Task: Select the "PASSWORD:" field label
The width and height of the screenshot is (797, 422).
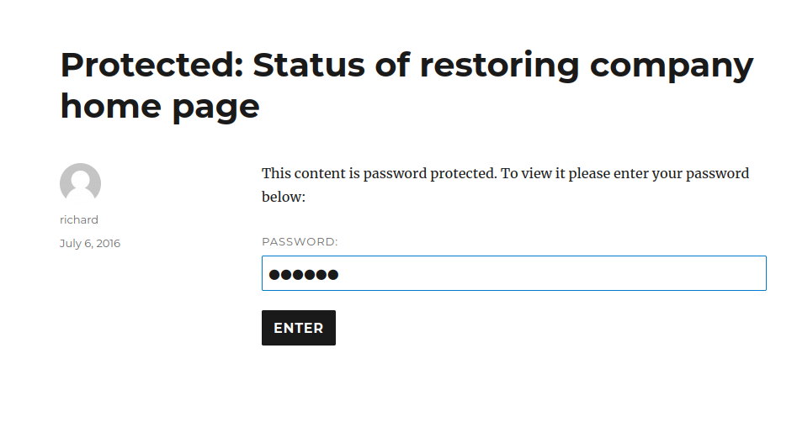Action: 300,242
